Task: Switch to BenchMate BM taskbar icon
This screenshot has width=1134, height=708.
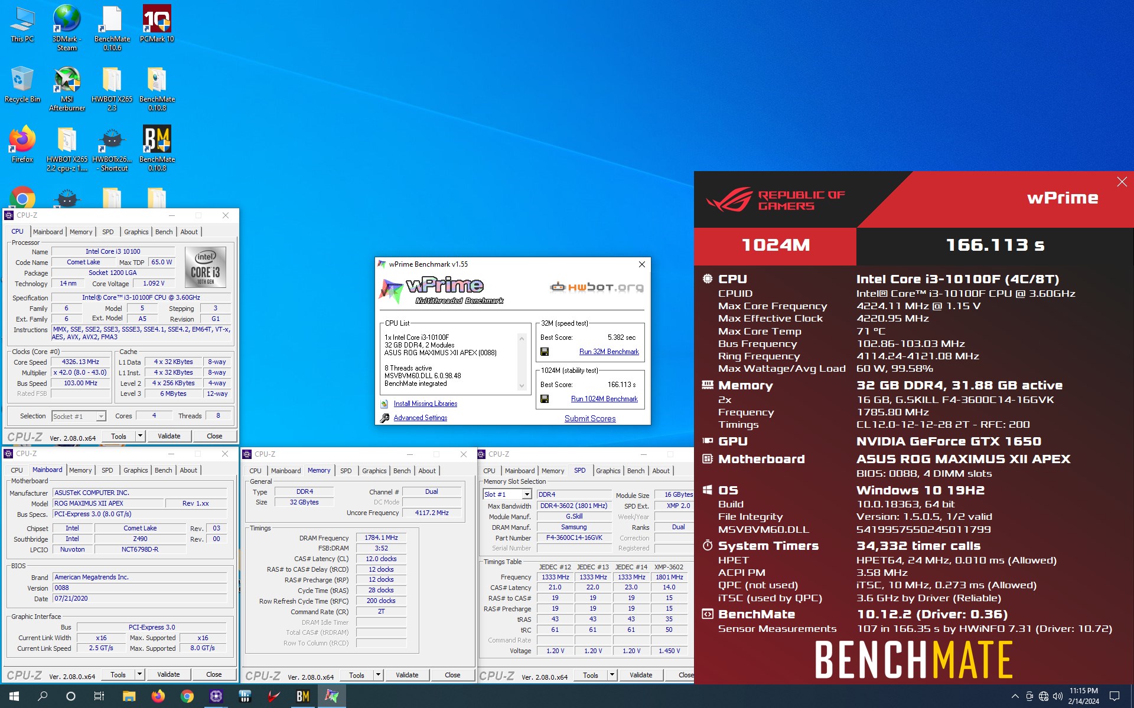Action: pos(302,696)
